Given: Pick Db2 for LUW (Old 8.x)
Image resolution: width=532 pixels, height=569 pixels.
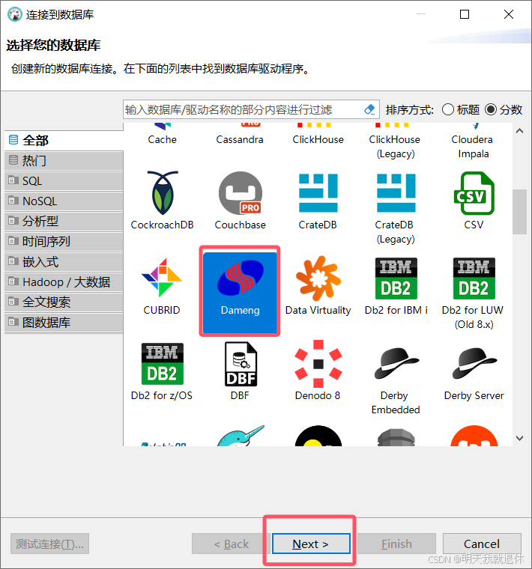Looking at the screenshot, I should pyautogui.click(x=474, y=293).
